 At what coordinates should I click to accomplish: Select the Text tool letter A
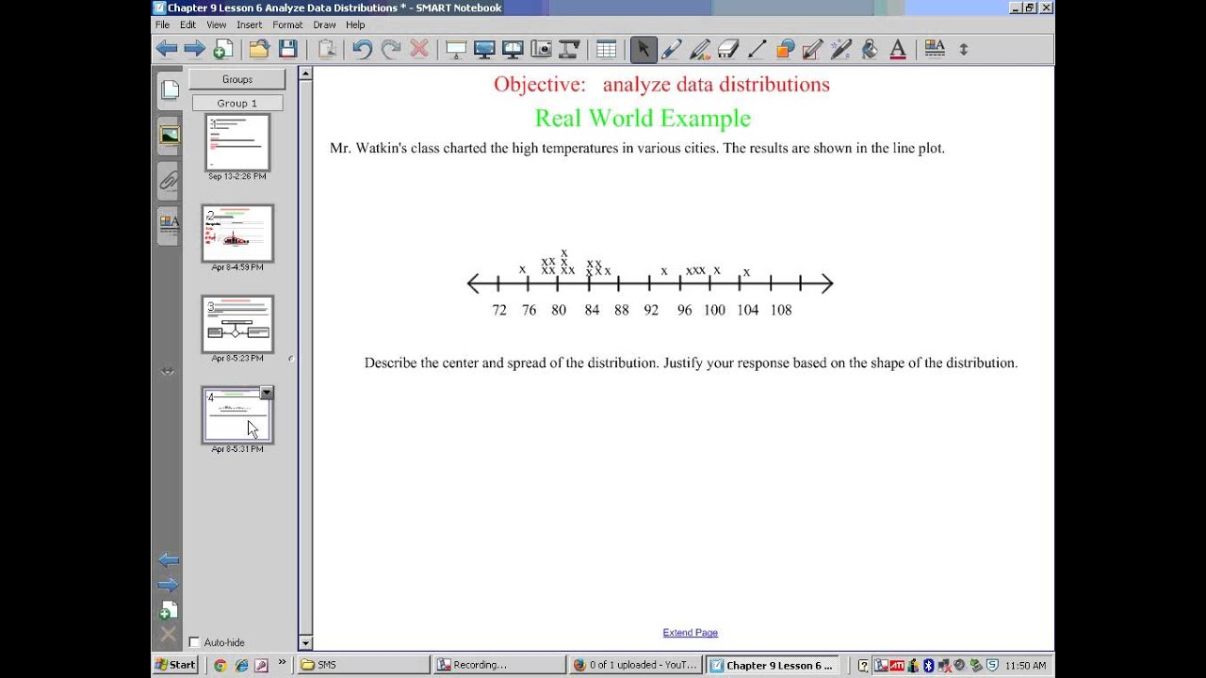tap(898, 49)
